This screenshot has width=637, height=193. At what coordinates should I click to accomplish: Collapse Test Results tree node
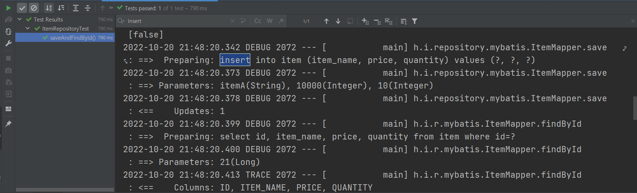click(20, 19)
